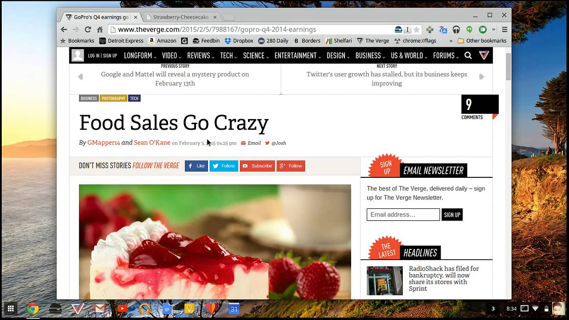Go to previous story with left arrow
The width and height of the screenshot is (569, 320).
click(80, 77)
